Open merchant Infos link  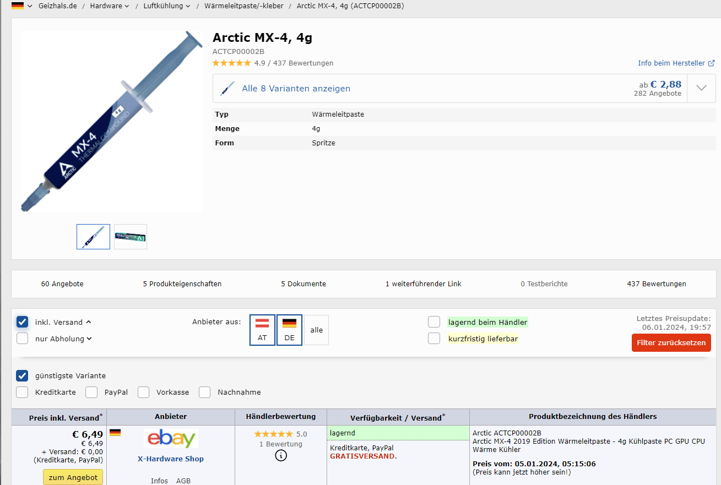click(x=159, y=481)
